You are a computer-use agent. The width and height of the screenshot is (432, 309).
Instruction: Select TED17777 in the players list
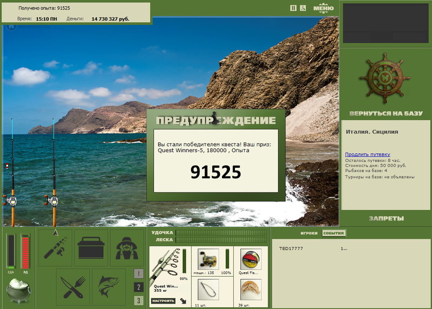[291, 249]
